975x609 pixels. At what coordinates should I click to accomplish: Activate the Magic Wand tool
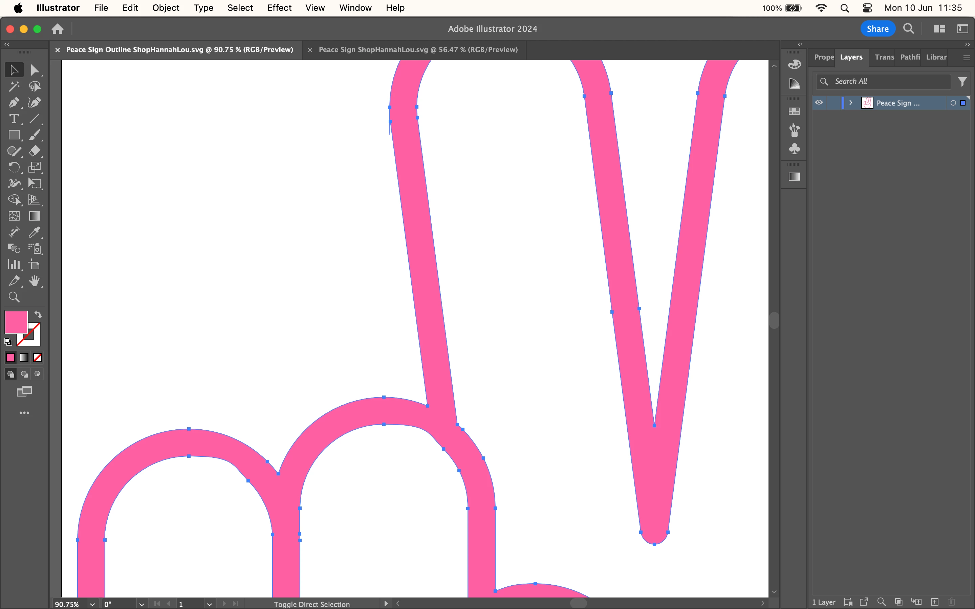click(x=14, y=86)
